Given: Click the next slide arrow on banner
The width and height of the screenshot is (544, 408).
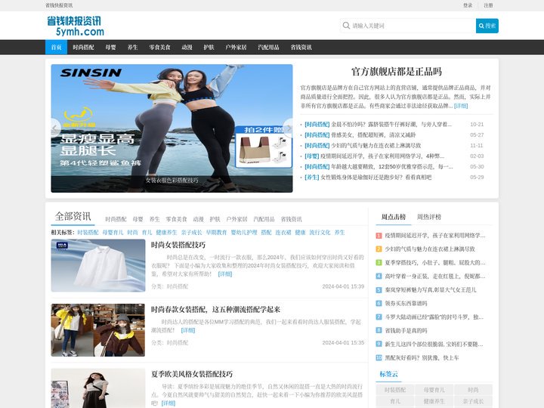Looking at the screenshot, I should [x=288, y=128].
